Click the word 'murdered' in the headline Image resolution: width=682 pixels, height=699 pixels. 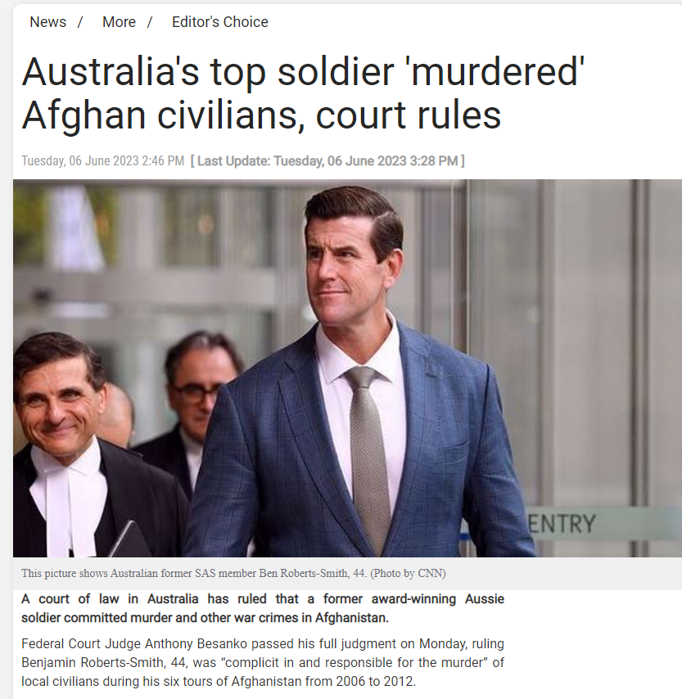point(498,72)
